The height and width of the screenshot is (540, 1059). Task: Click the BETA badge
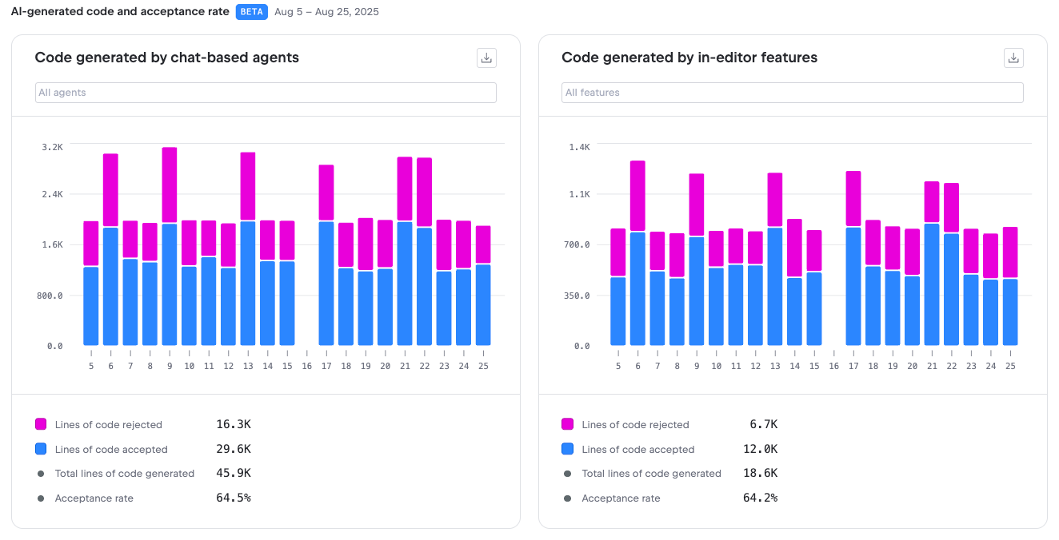click(x=252, y=12)
